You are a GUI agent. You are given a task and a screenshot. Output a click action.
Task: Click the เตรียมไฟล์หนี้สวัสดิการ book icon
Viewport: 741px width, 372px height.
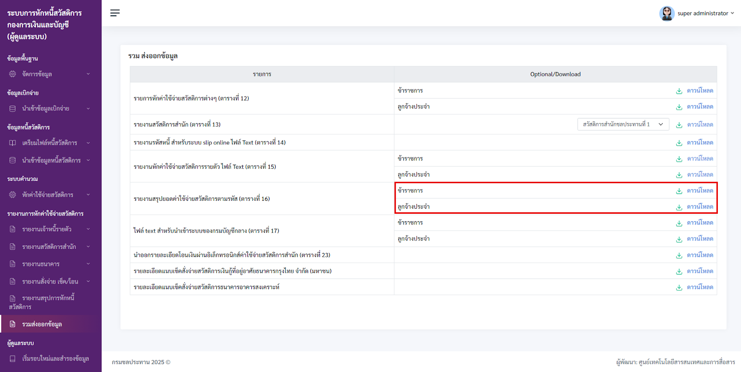(x=13, y=143)
